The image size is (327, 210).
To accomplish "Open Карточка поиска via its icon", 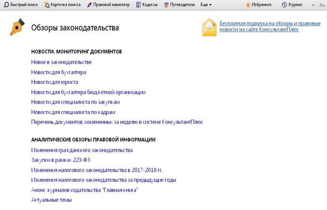I will tap(47, 5).
